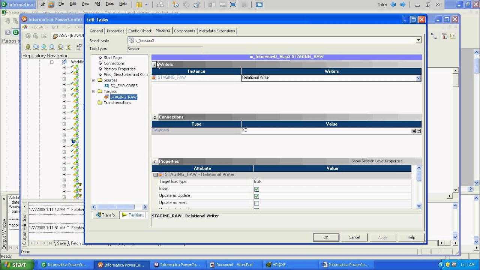
Task: Click the Help button in dialog
Action: [x=411, y=237]
